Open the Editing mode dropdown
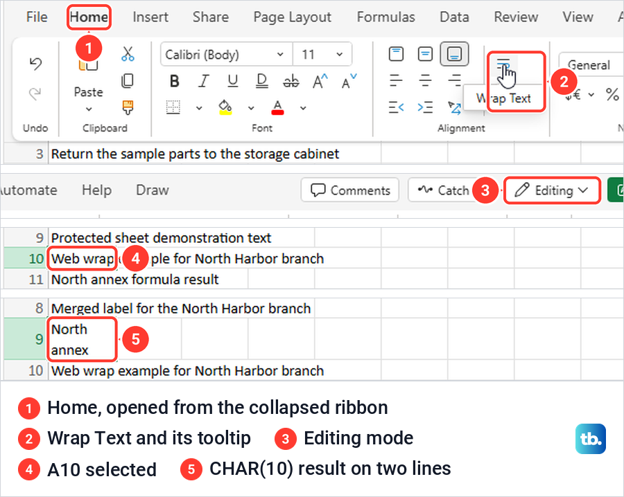Screen dimensions: 624x497 [x=553, y=190]
